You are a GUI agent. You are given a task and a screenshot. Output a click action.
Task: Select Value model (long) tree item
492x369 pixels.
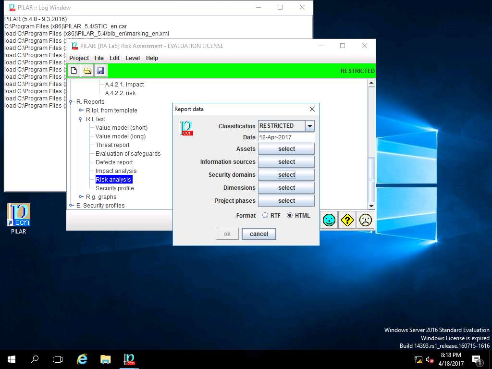121,136
